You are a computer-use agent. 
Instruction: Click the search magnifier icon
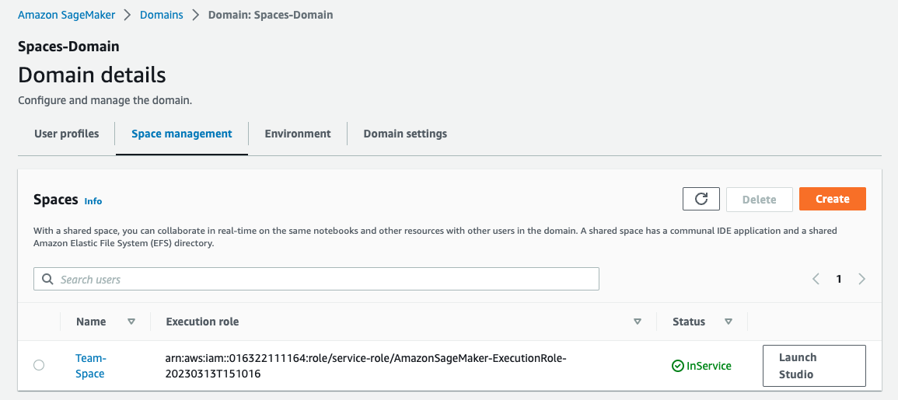pyautogui.click(x=47, y=280)
